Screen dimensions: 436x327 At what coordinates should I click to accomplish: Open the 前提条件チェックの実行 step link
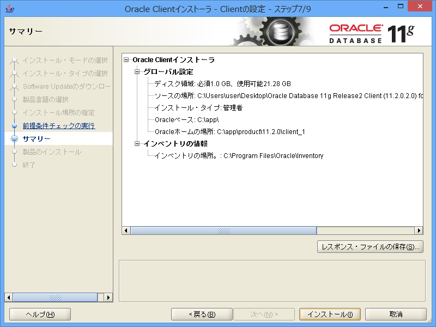pyautogui.click(x=58, y=126)
